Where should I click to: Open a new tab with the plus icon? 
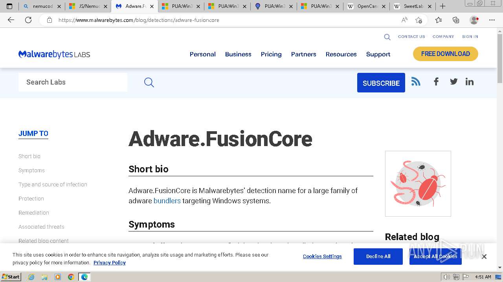click(442, 6)
